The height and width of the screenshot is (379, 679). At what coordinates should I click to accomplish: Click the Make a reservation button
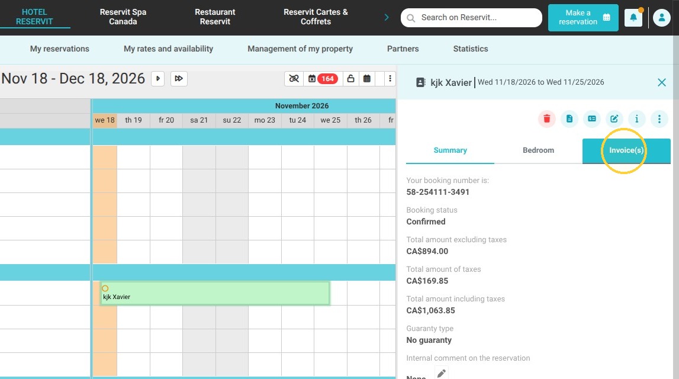[x=583, y=18]
